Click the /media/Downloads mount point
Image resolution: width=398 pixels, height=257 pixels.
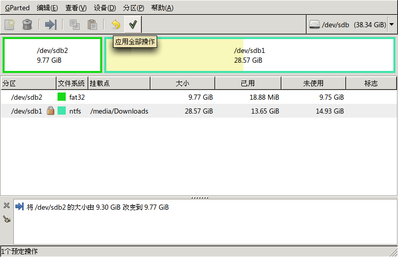click(119, 111)
